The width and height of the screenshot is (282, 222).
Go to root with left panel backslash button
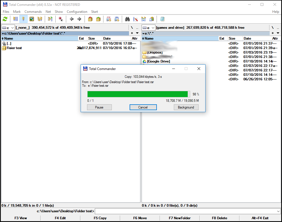coord(132,28)
